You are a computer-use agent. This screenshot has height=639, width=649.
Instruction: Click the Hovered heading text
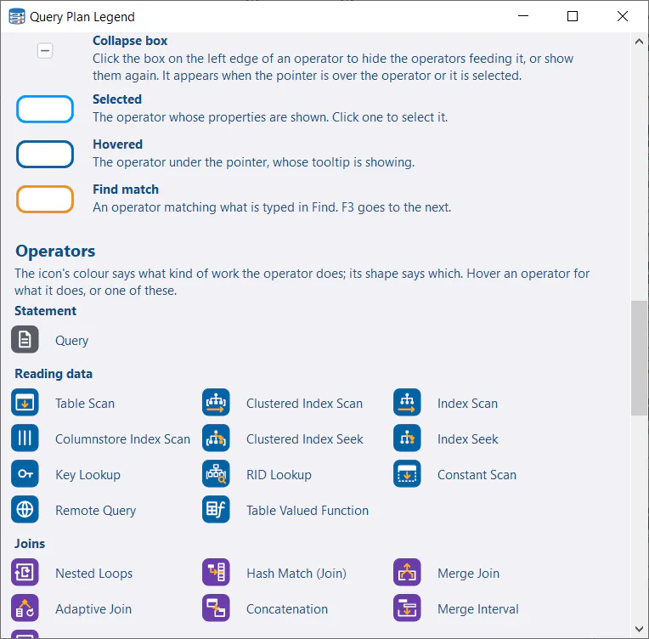[x=117, y=144]
